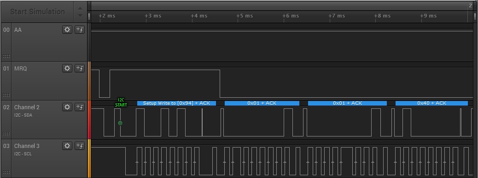Set trigger edge for MRQ channel
478x178 pixels.
click(x=80, y=68)
